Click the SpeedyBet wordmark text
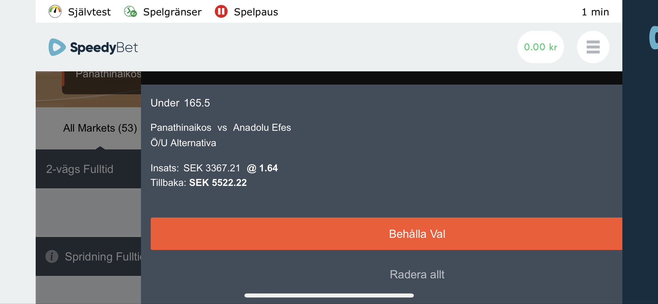Image resolution: width=658 pixels, height=304 pixels. coord(104,48)
